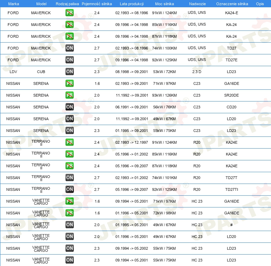Click diesel ON icon in Terrano II TD27TI row
This screenshot has height=266, width=271.
coord(69,189)
